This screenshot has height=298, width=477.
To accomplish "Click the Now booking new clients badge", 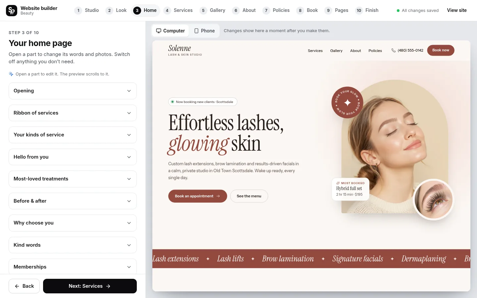I will [x=203, y=102].
